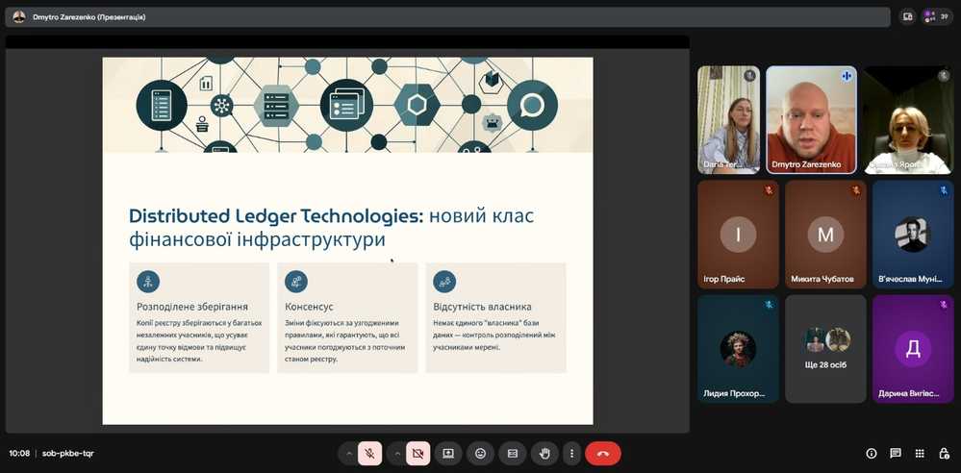961x473 pixels.
Task: Open the 'Ще 28 осіб' tile
Action: pyautogui.click(x=825, y=348)
